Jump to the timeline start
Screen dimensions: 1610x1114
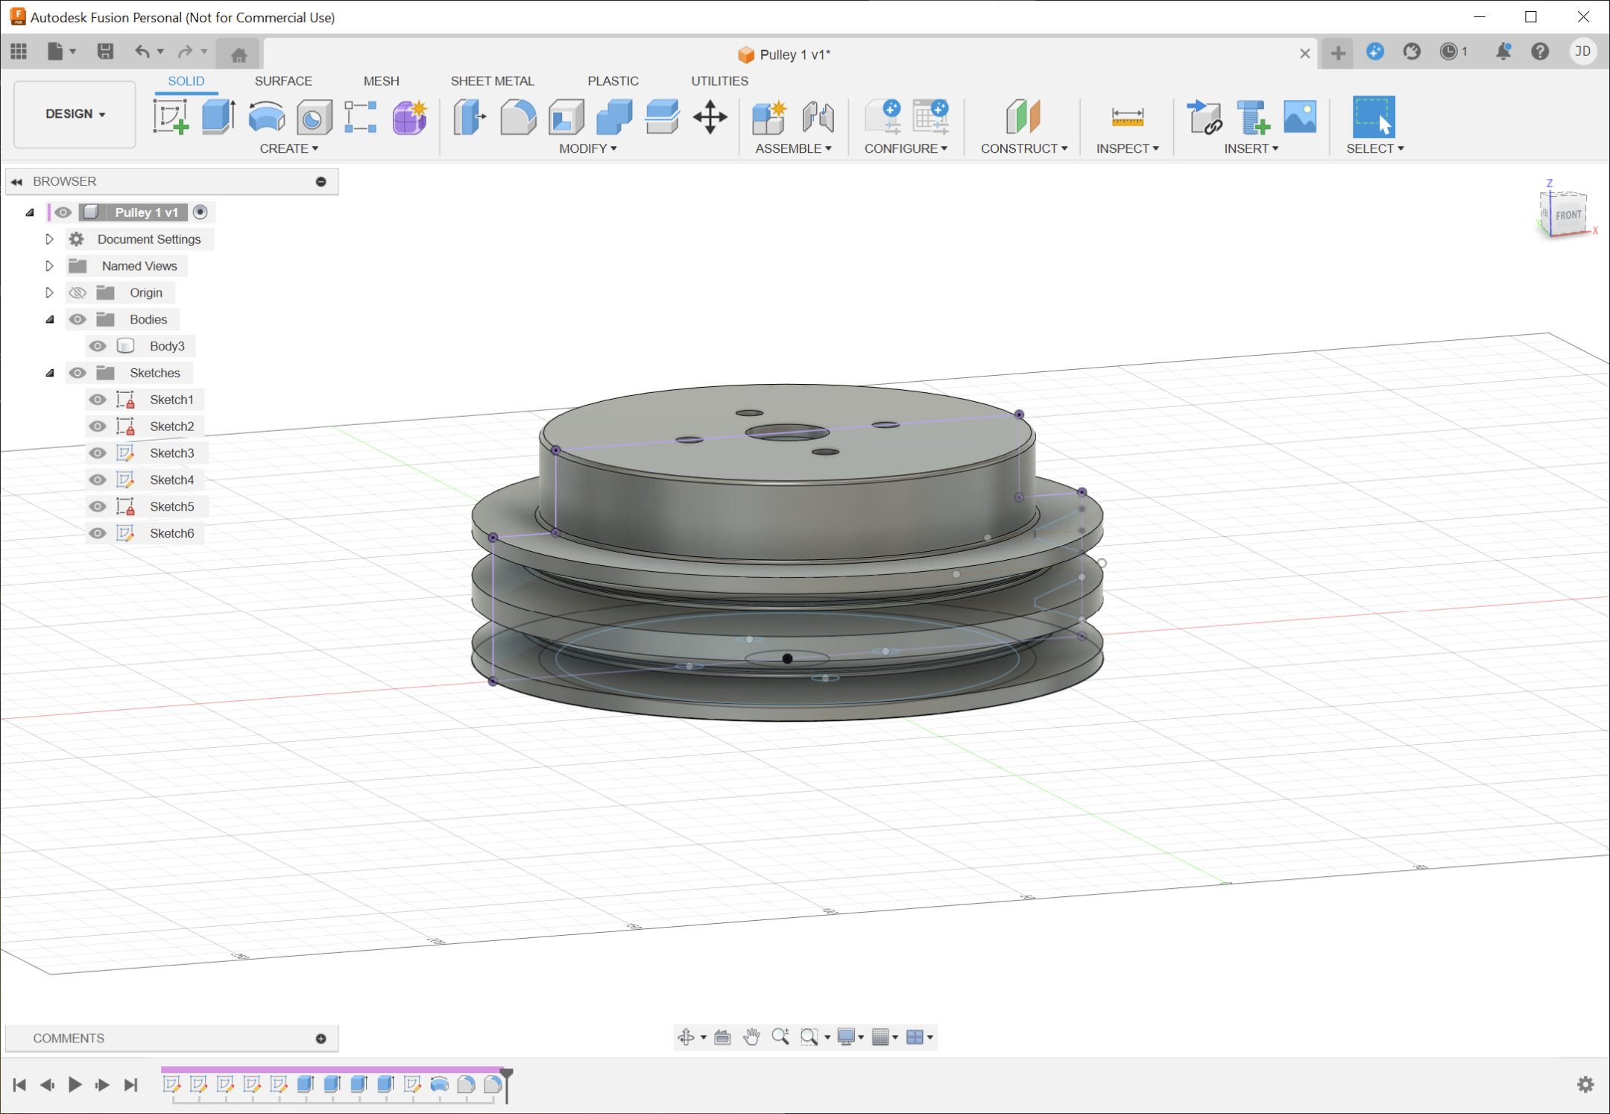tap(19, 1084)
